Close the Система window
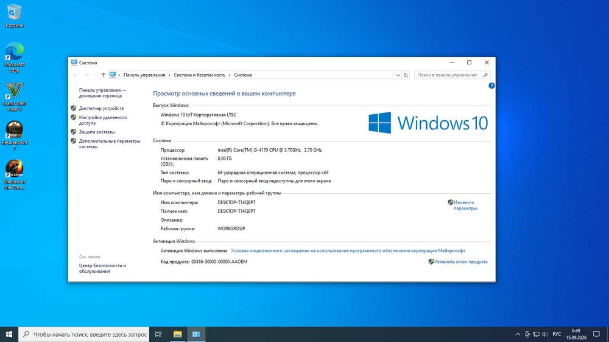The height and width of the screenshot is (342, 609). click(x=487, y=63)
